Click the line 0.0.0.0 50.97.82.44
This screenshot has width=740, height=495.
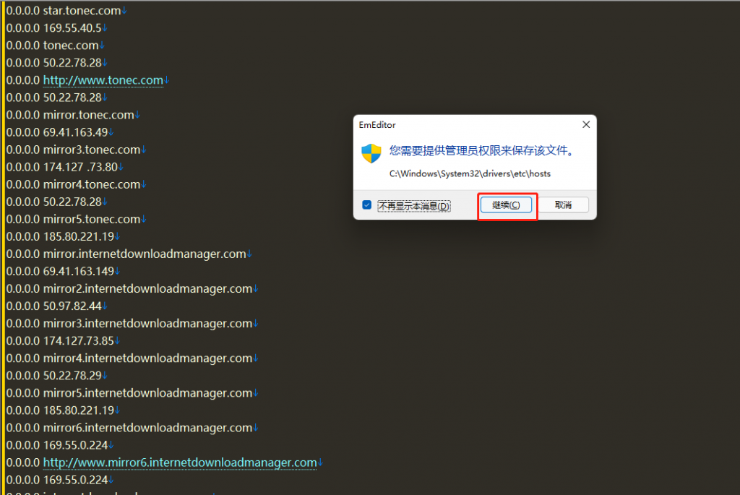(x=53, y=306)
